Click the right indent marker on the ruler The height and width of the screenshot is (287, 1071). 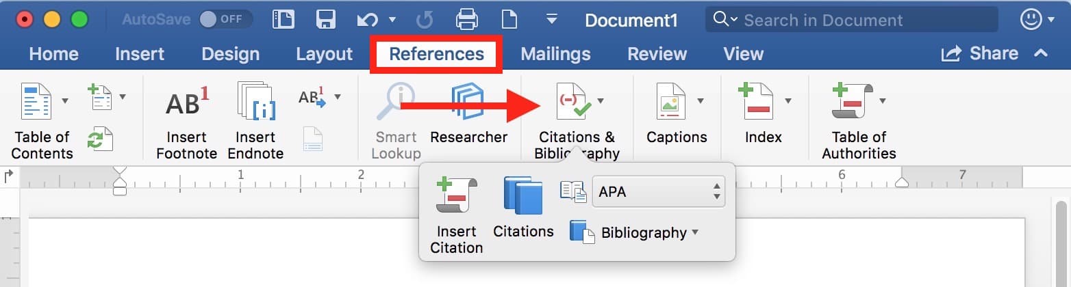tap(902, 182)
